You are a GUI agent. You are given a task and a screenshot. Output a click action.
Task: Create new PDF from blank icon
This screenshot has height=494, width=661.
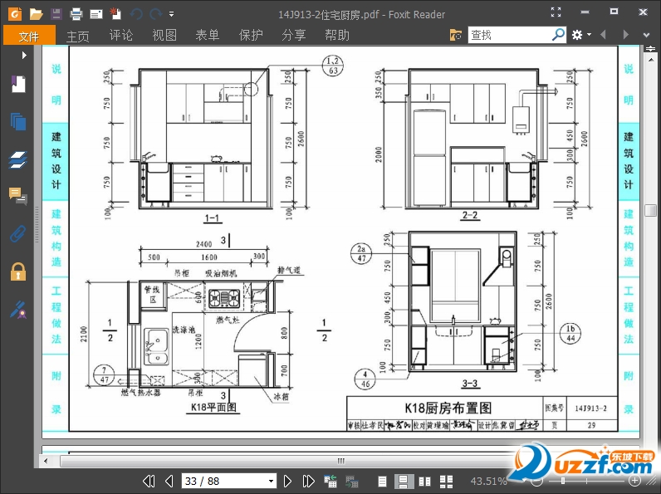click(115, 14)
